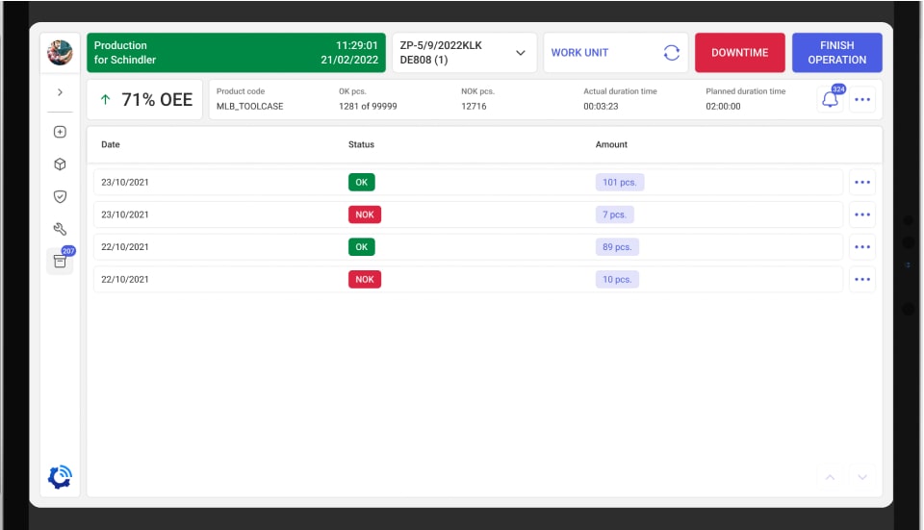Screen dimensions: 924x530
Task: Click the OK status badge for 89 pcs.
Action: click(x=361, y=247)
